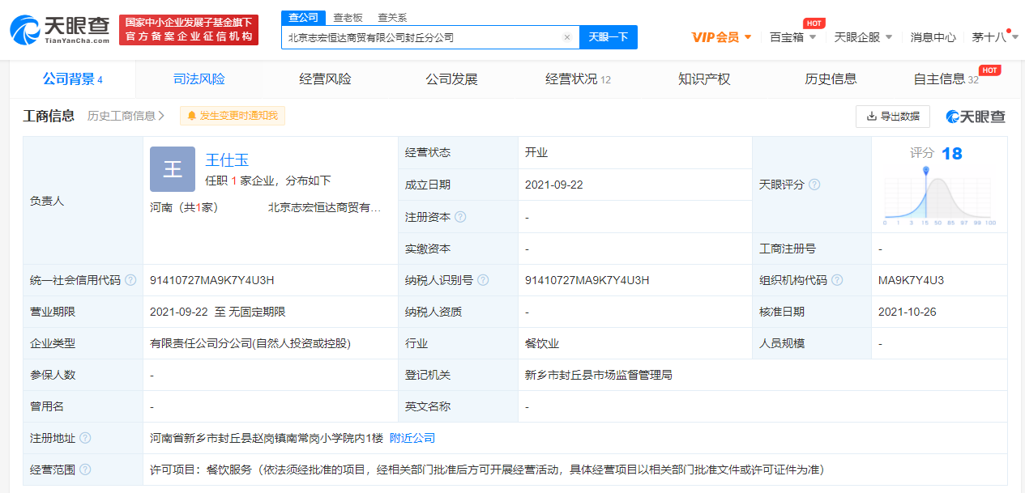Click the 经营状态 value 开业
The height and width of the screenshot is (493, 1025).
pos(536,153)
